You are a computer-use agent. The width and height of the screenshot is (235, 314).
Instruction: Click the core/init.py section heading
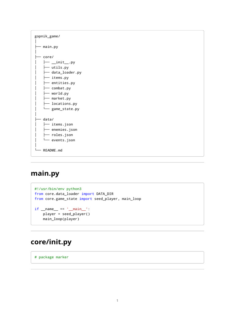pos(51,242)
